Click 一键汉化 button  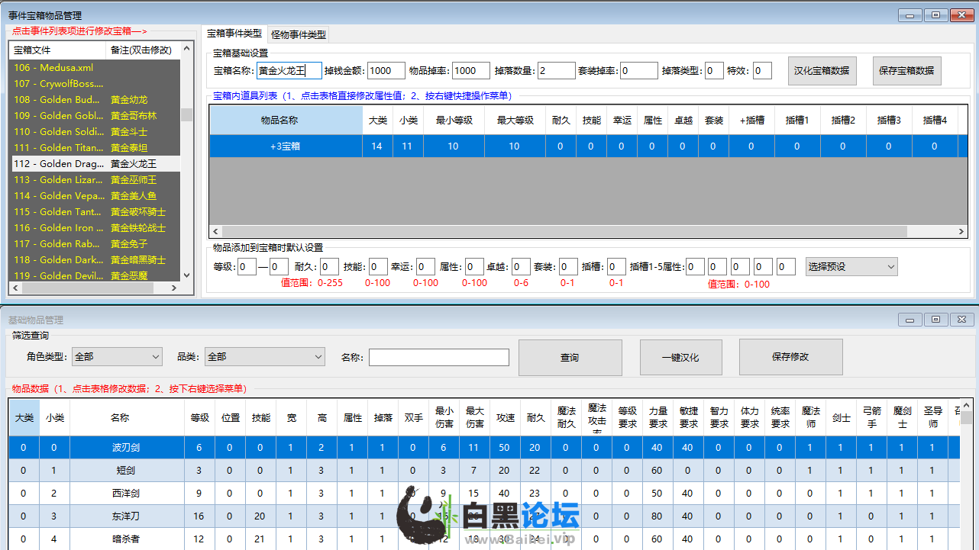(x=680, y=358)
